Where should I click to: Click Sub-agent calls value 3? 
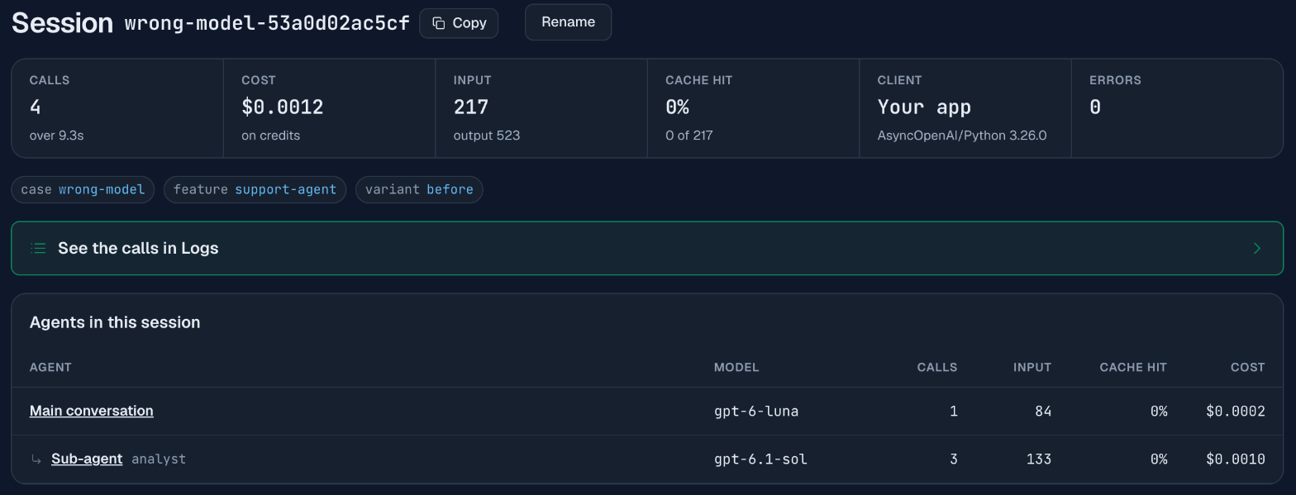click(954, 459)
